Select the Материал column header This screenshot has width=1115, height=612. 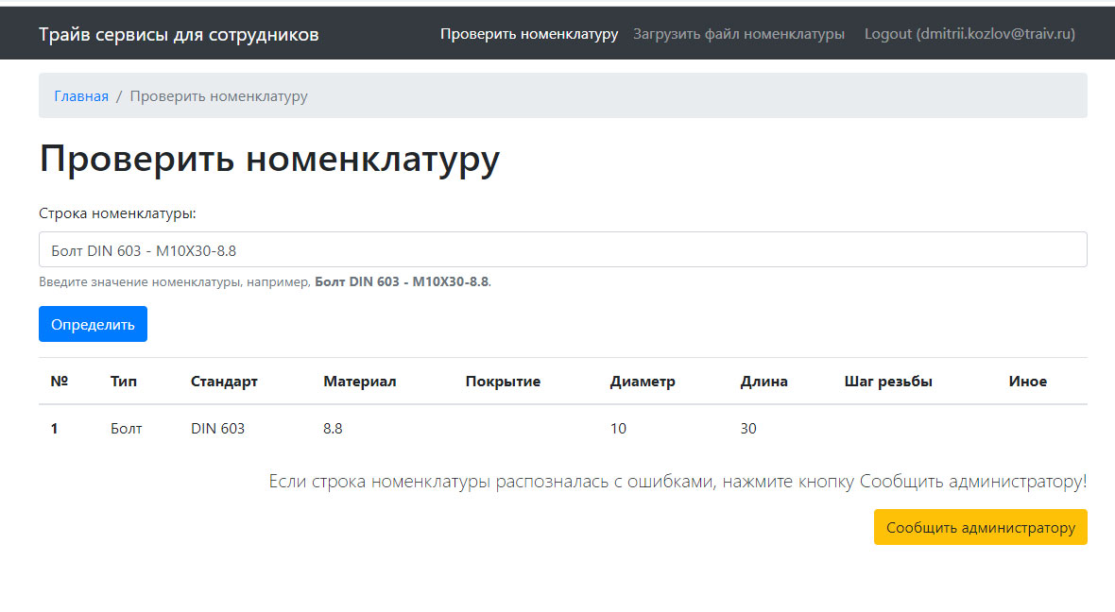(x=359, y=382)
